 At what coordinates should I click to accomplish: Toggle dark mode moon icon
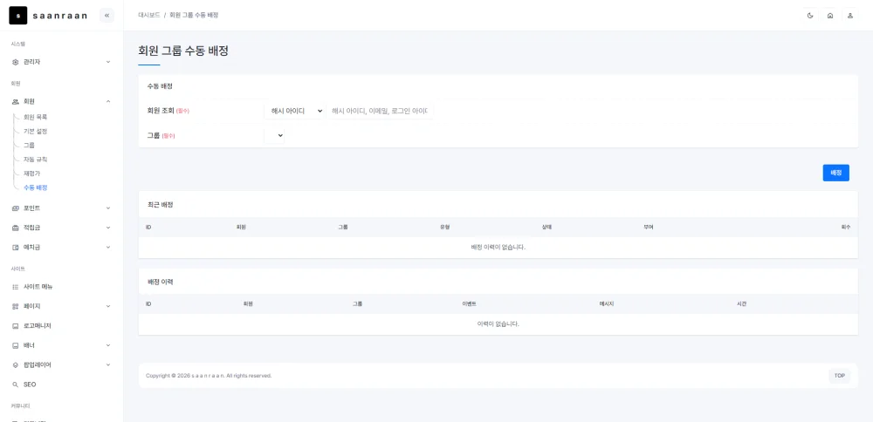click(x=810, y=16)
